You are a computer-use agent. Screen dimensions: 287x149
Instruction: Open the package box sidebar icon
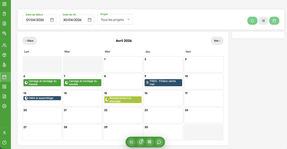click(x=4, y=55)
